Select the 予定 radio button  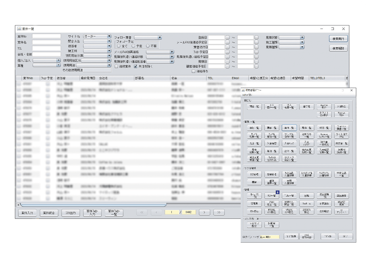133,46
